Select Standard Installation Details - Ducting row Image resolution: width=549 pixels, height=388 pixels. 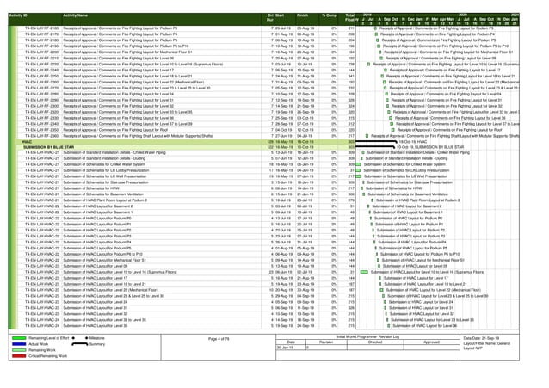186,158
